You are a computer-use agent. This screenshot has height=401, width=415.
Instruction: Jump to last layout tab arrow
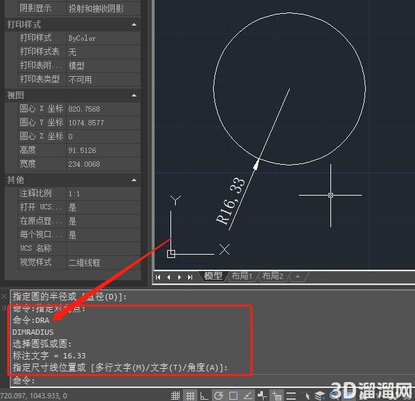190,277
